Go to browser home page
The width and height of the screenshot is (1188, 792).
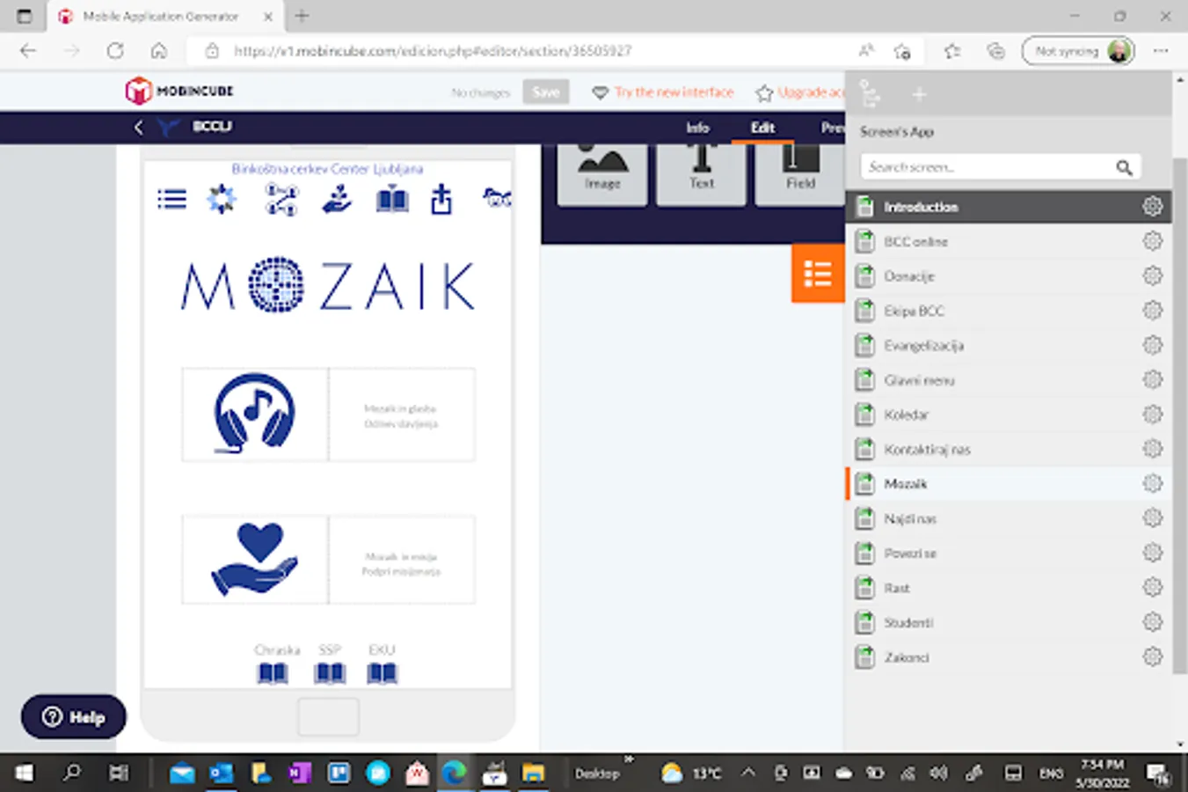pyautogui.click(x=159, y=51)
